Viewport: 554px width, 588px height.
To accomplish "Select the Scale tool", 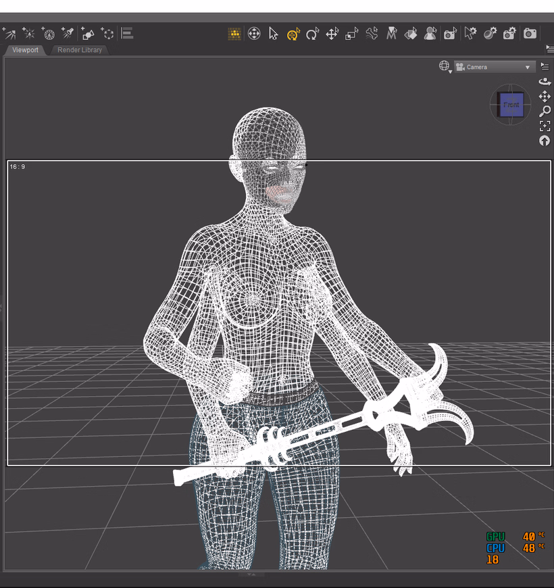I will pyautogui.click(x=351, y=33).
